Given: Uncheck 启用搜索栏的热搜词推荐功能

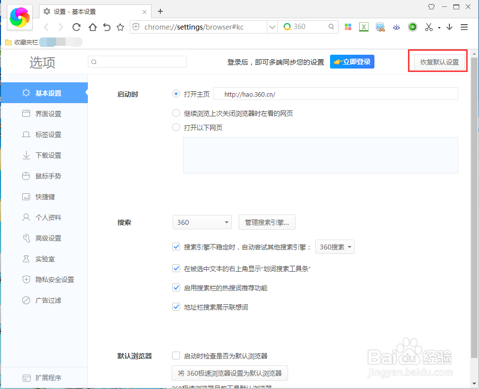Looking at the screenshot, I should tap(176, 287).
